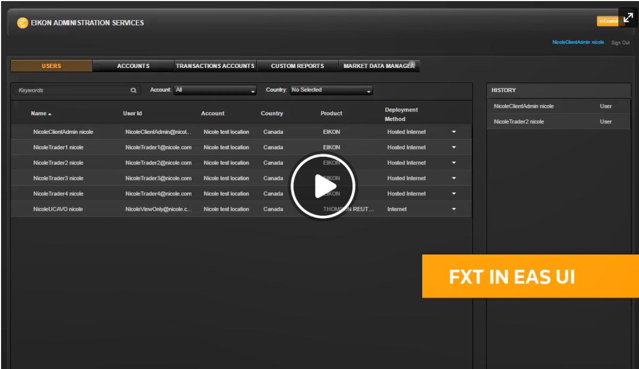Screen dimensions: 639x369
Task: Select the NicoleUCAVO nicole name cell
Action: click(58, 209)
